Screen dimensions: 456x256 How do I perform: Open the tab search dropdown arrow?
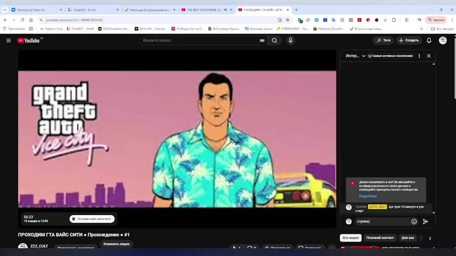[x=5, y=10]
